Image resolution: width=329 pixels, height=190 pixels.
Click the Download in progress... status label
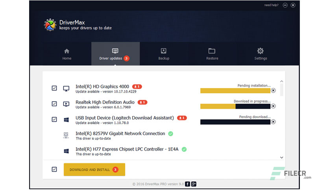point(252,101)
